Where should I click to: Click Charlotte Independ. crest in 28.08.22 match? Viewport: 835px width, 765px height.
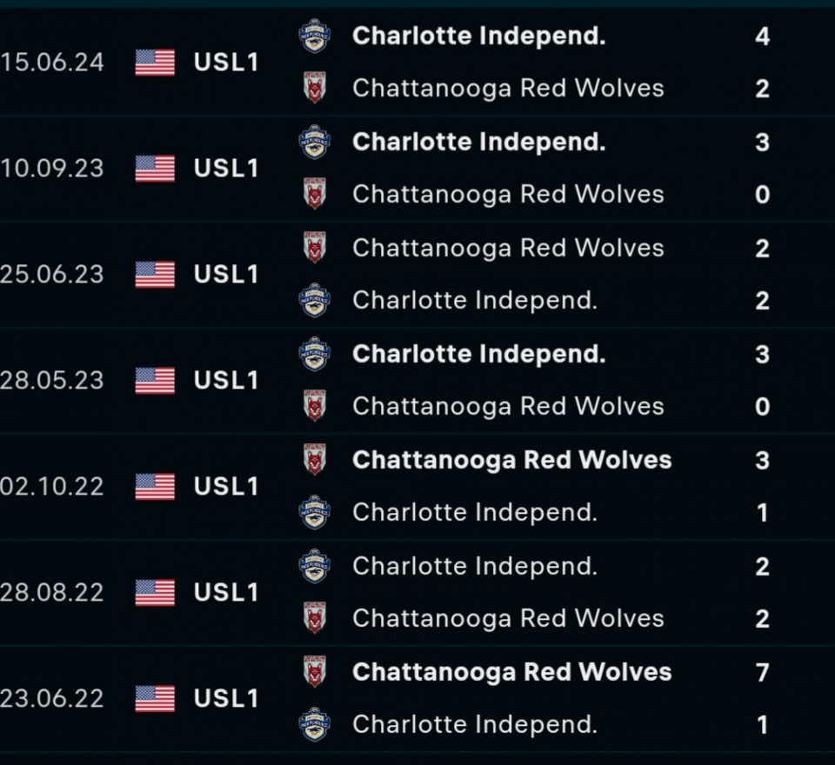(314, 566)
